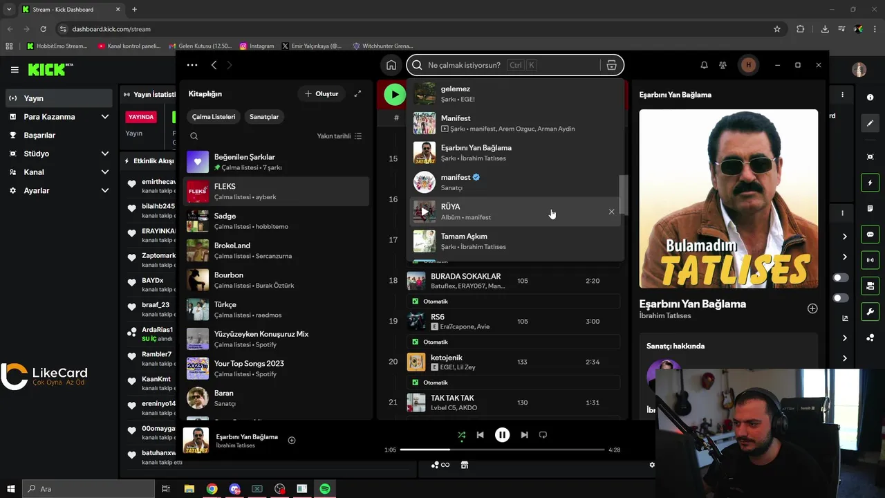Toggle Spotify shuffle

461,435
